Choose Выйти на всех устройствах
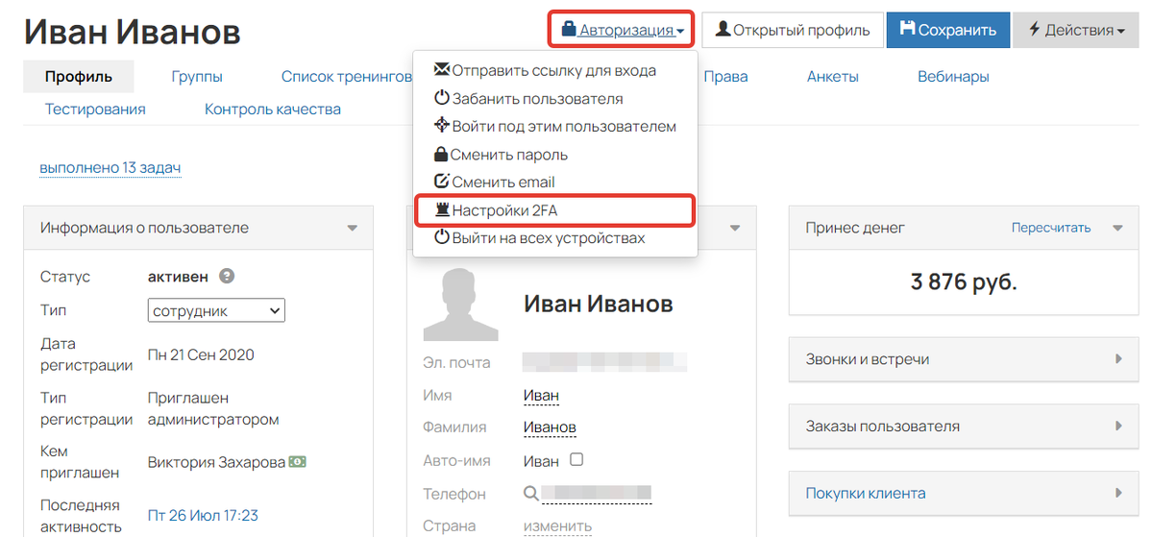This screenshot has height=537, width=1152. [x=548, y=238]
